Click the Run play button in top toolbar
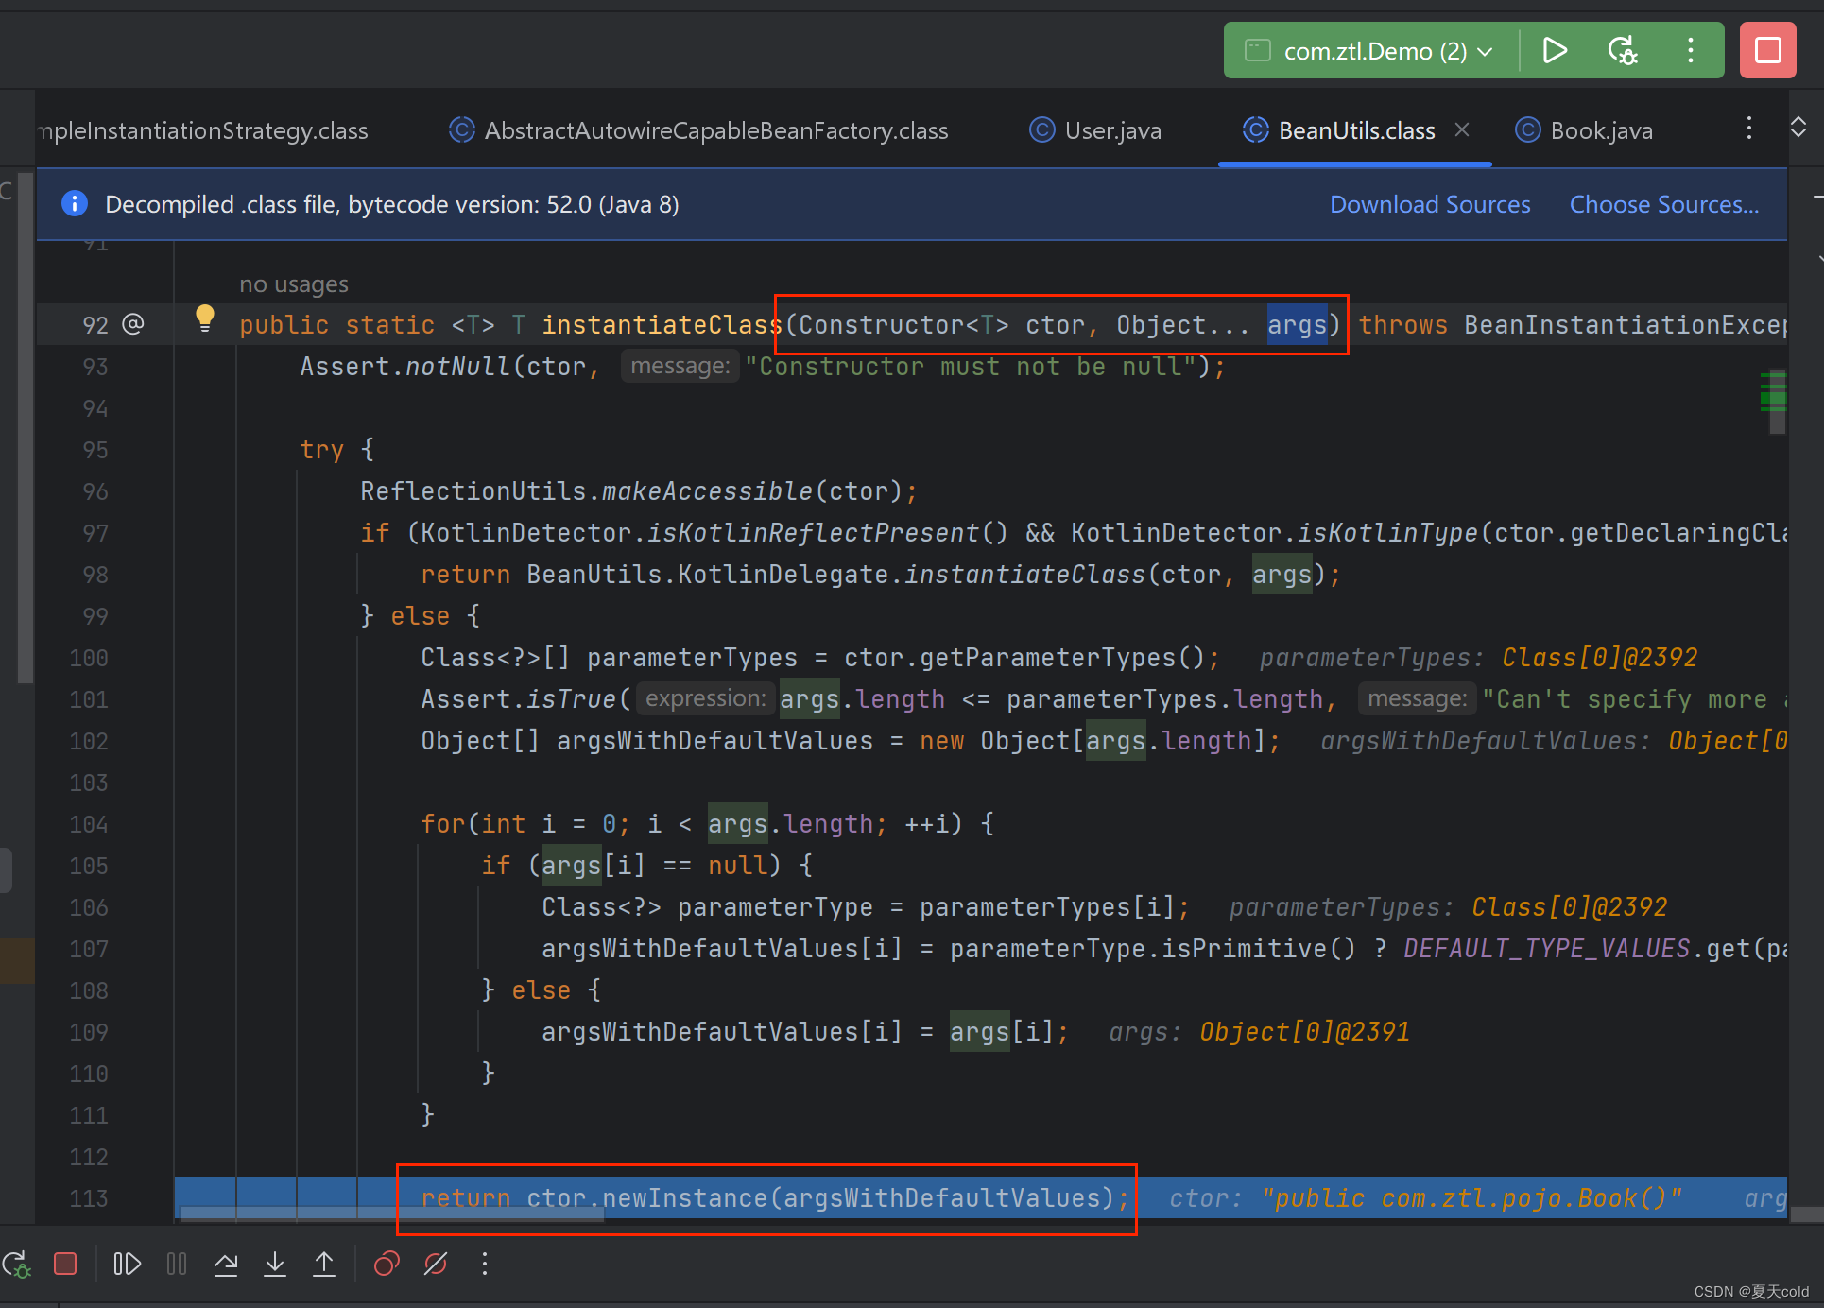 pos(1554,50)
